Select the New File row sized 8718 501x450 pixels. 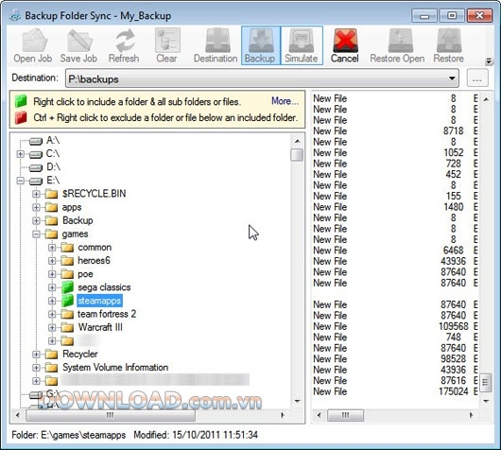point(395,131)
